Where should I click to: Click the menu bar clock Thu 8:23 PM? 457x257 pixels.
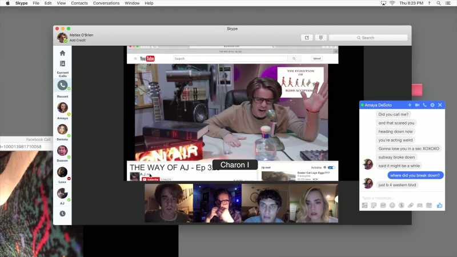point(411,3)
